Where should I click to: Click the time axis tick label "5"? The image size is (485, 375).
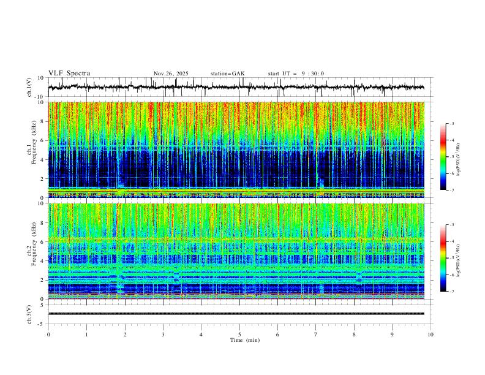[x=239, y=335]
